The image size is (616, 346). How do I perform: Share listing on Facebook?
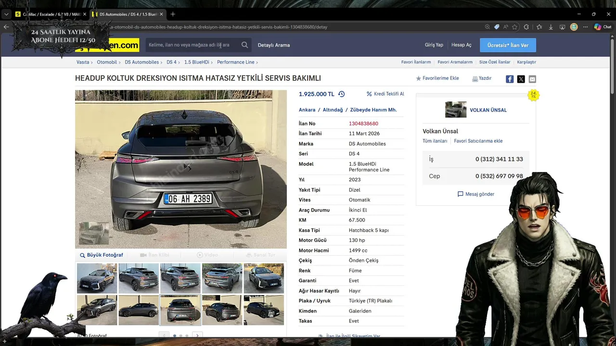(510, 79)
